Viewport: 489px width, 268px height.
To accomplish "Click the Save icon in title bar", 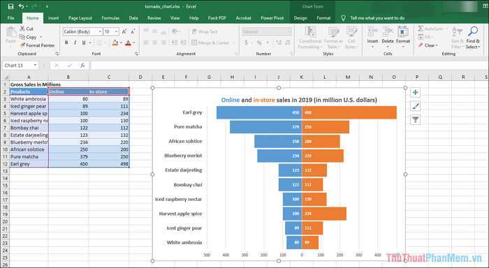I will pos(10,6).
